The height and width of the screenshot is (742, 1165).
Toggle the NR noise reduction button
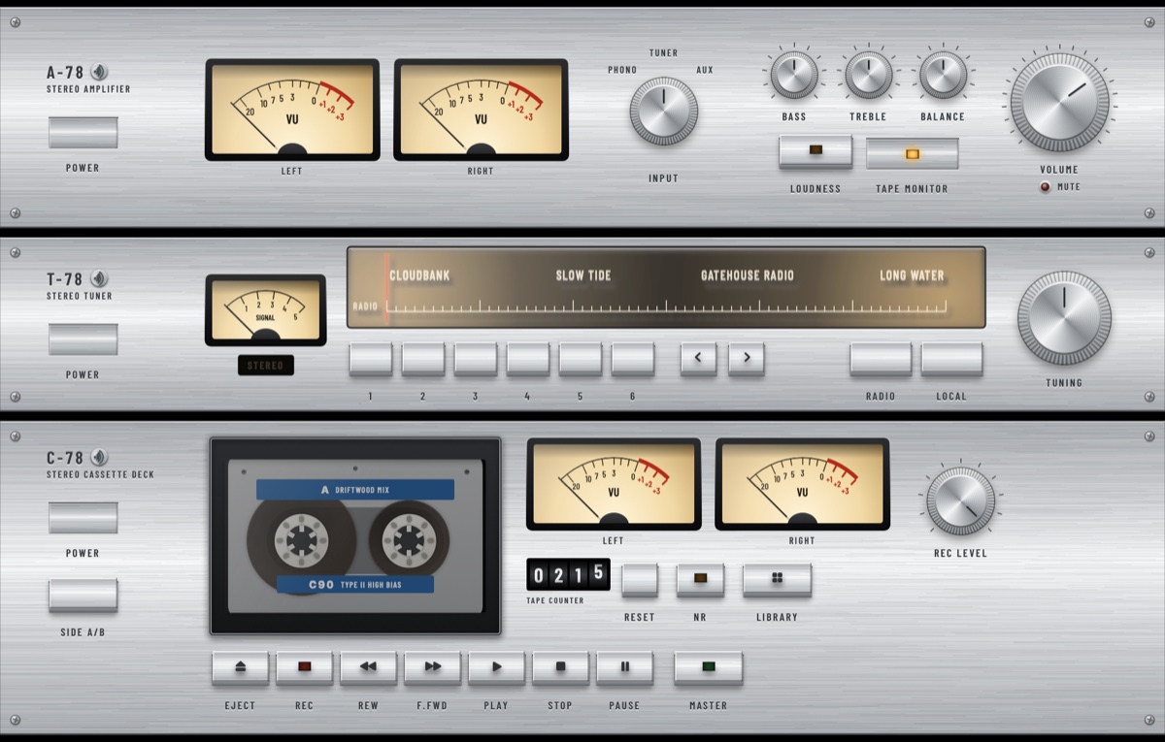[700, 579]
